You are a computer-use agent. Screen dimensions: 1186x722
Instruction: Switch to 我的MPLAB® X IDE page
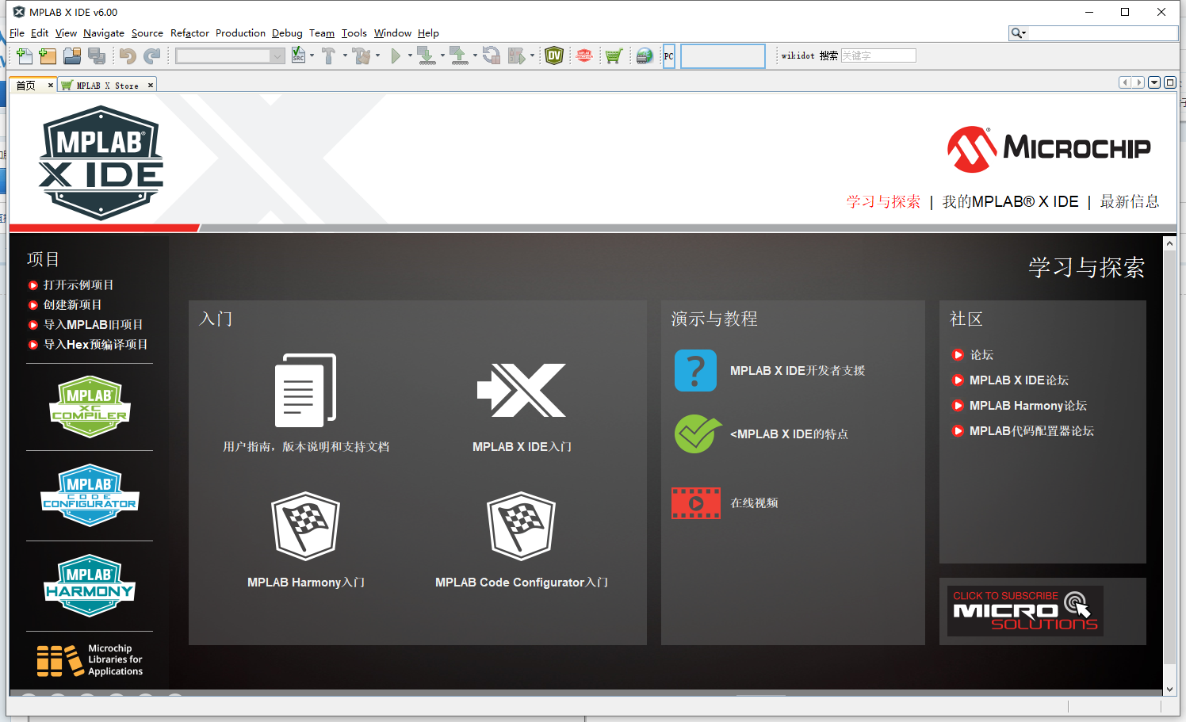[x=1010, y=201]
